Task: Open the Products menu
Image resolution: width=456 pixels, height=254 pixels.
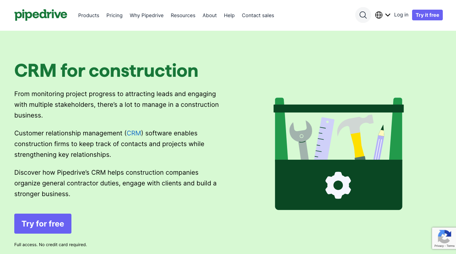Action: [89, 15]
